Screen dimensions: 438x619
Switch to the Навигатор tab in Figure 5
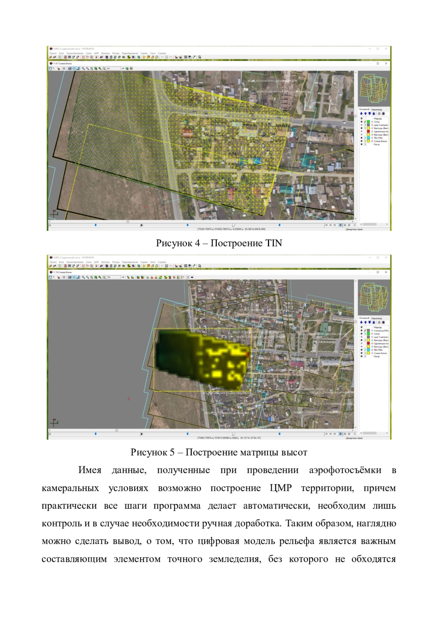(x=377, y=318)
